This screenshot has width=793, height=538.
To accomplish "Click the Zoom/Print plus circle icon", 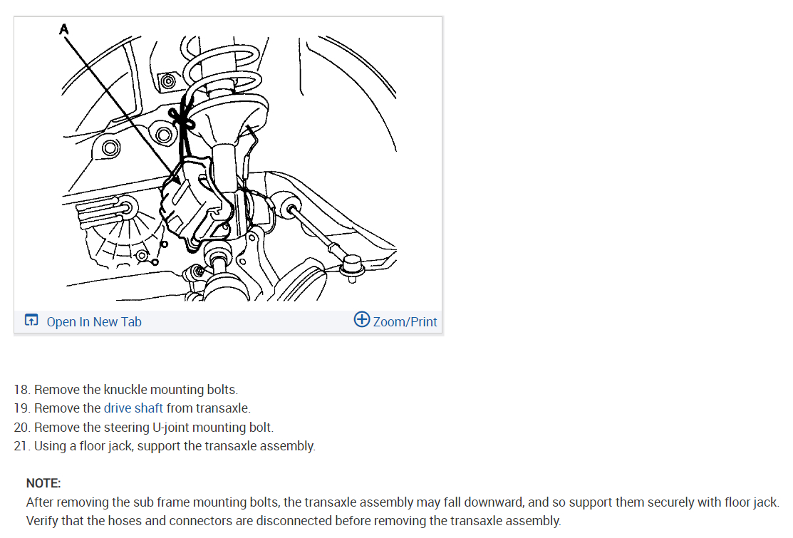I will (x=362, y=319).
